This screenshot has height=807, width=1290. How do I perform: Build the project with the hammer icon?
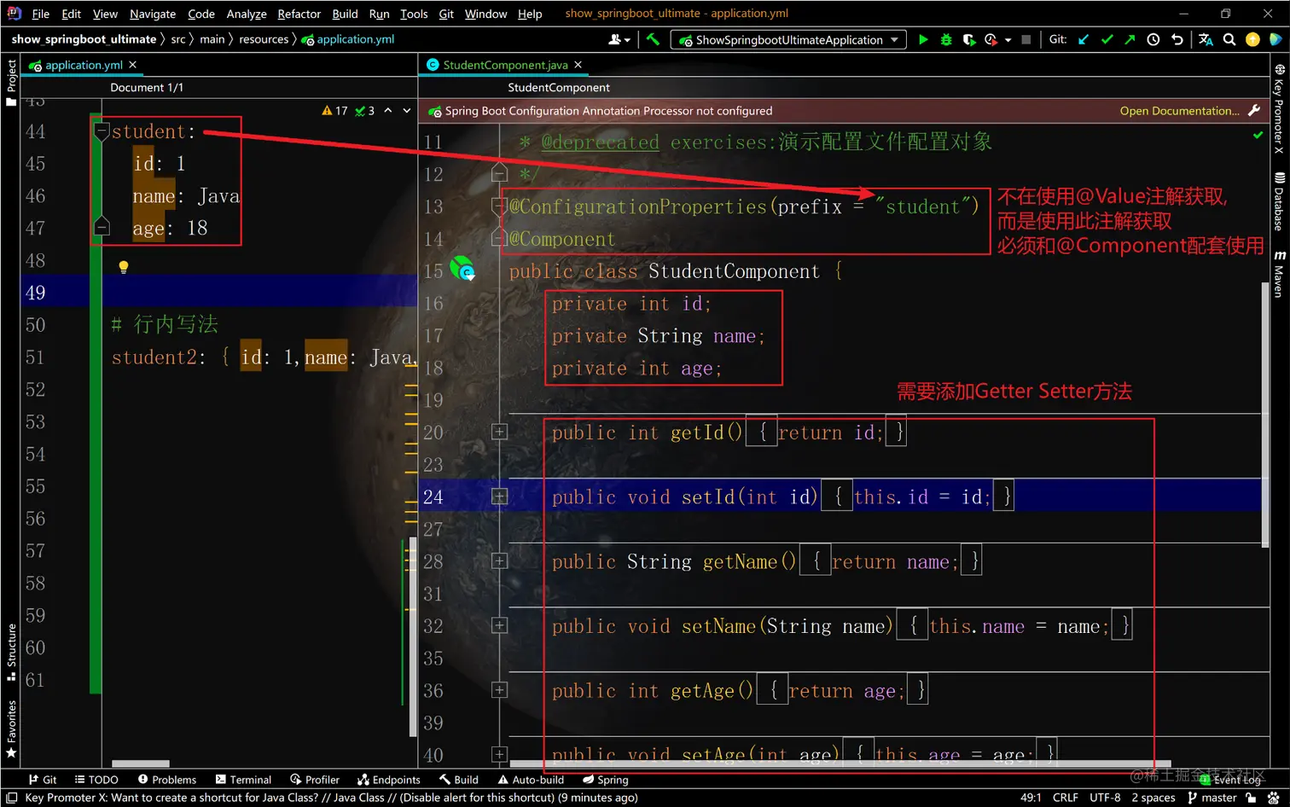coord(653,39)
